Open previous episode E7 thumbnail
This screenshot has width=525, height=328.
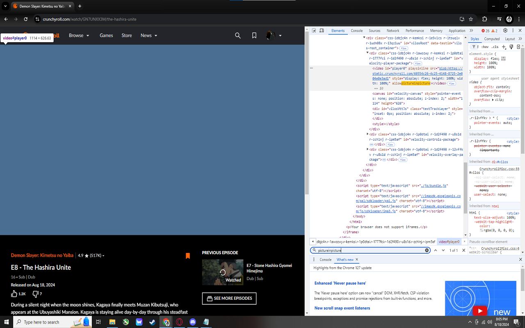click(x=223, y=272)
